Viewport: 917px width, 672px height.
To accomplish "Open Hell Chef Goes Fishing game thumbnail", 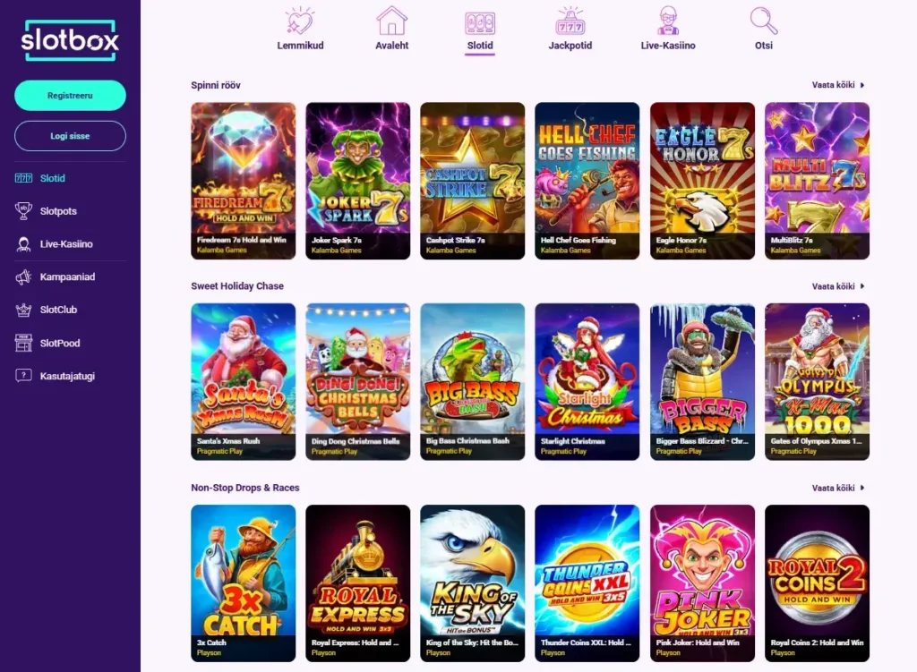I will tap(587, 181).
